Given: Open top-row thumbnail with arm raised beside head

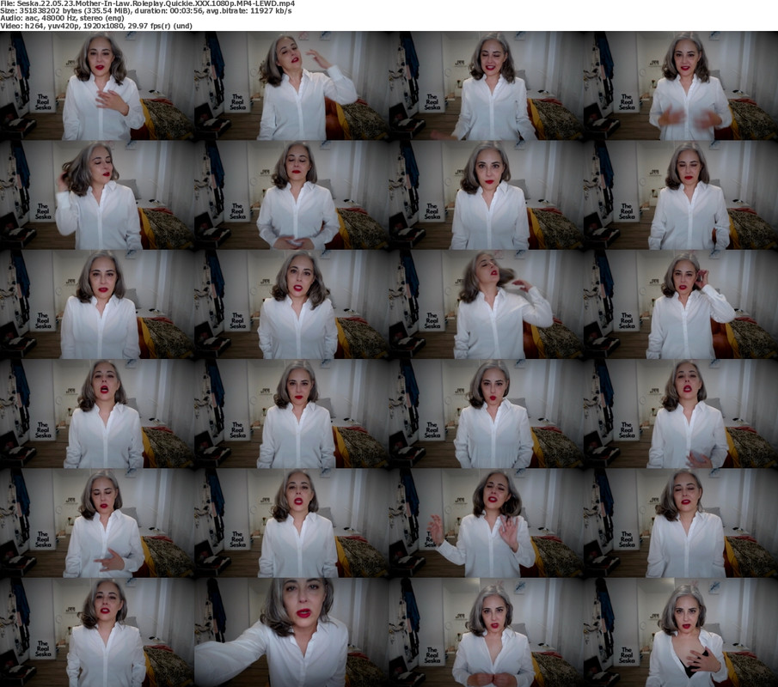Looking at the screenshot, I should [291, 86].
